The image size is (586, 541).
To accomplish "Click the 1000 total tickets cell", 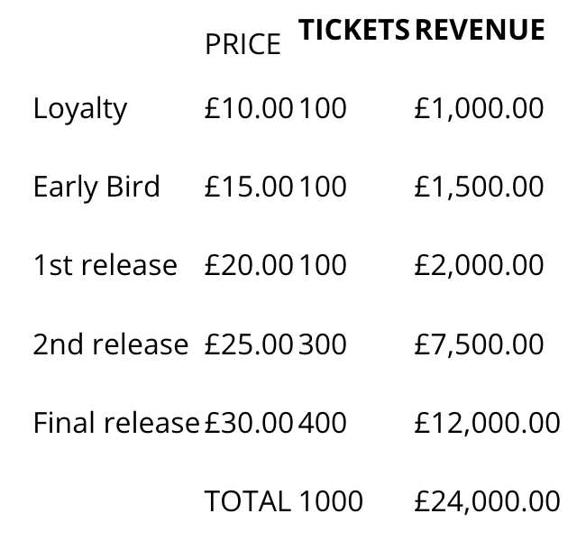I will [x=331, y=501].
